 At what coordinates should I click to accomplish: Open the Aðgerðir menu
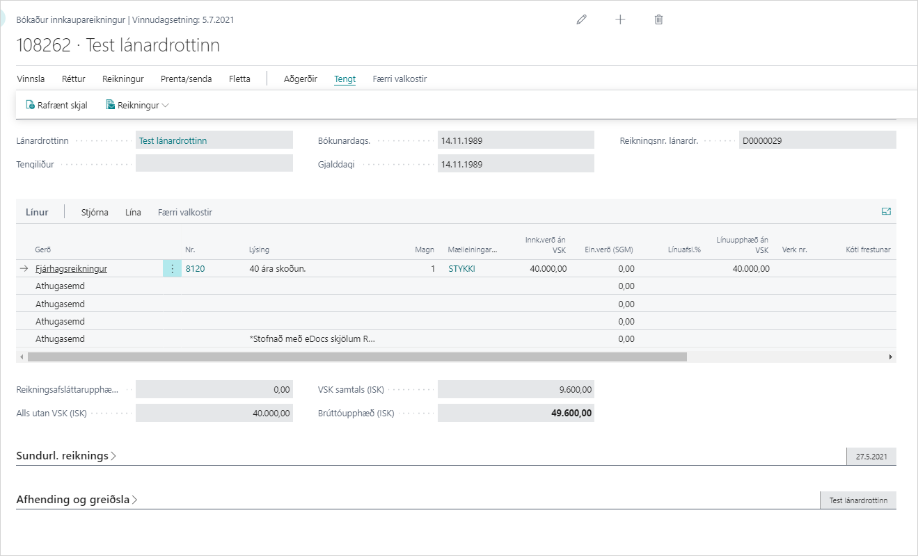(301, 79)
